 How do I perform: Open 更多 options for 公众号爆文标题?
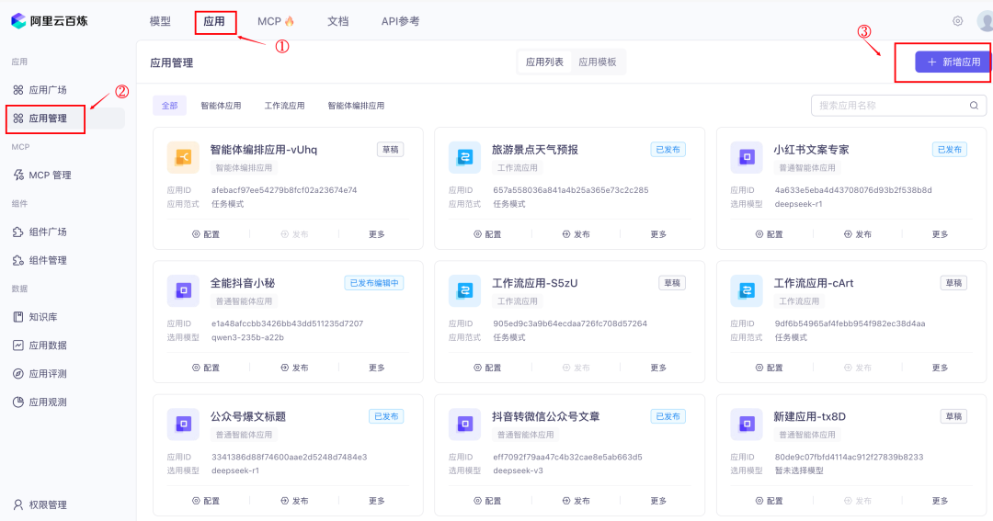tap(377, 501)
